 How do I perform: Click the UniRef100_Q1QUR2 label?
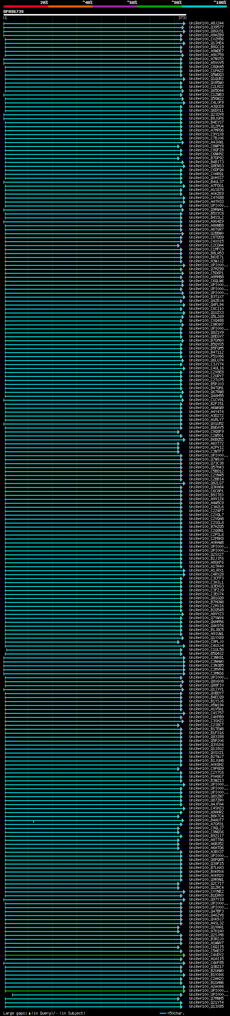[x=206, y=79]
